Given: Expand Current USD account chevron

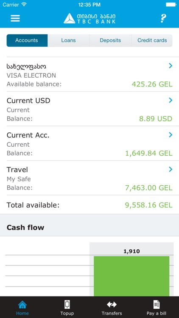Looking at the screenshot, I should 171,100.
